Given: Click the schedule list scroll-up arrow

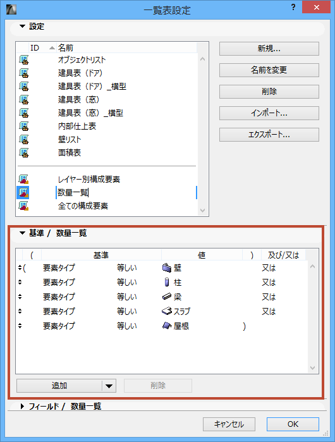Looking at the screenshot, I should click(x=202, y=59).
